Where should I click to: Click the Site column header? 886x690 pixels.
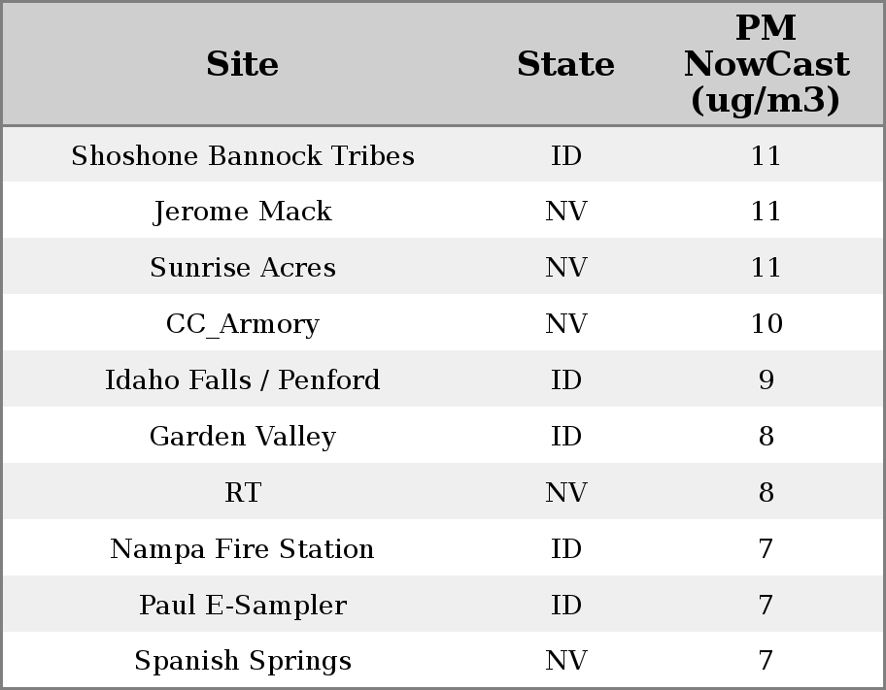click(x=242, y=65)
